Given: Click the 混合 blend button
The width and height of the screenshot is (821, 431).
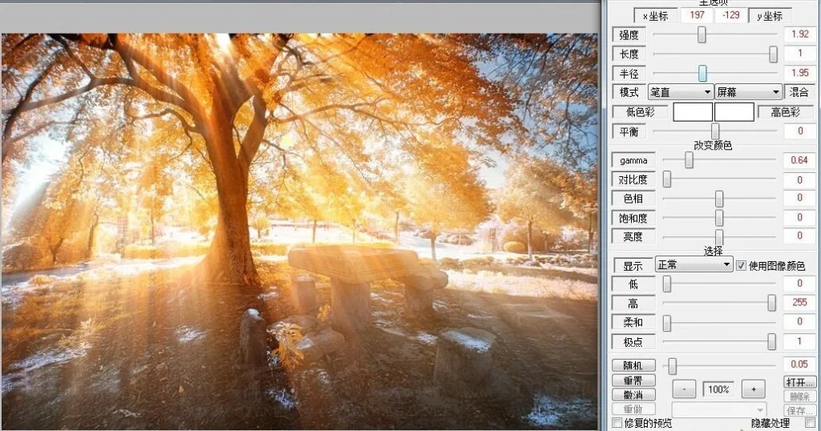Looking at the screenshot, I should tap(799, 92).
